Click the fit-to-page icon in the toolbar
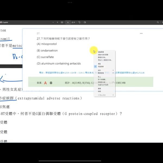This screenshot has width=163, height=163. point(62,22)
